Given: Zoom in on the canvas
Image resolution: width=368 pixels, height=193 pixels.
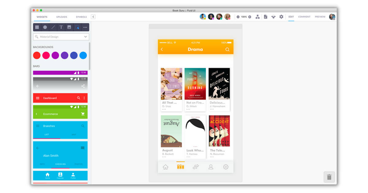Looking at the screenshot, I should pyautogui.click(x=250, y=17).
